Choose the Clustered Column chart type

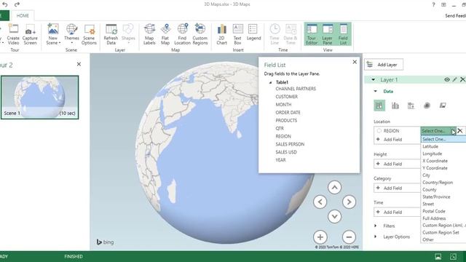[x=395, y=106]
